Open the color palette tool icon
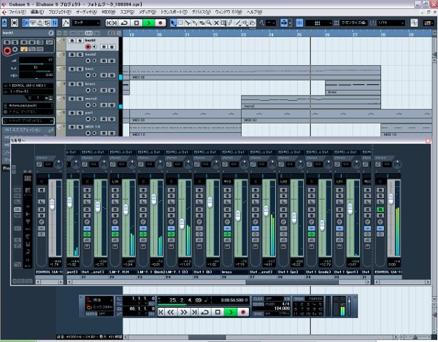The width and height of the screenshot is (438, 342). [x=428, y=23]
